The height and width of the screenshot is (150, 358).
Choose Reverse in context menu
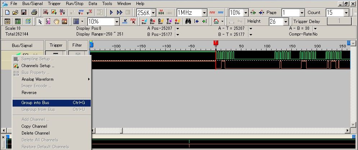click(x=52, y=93)
